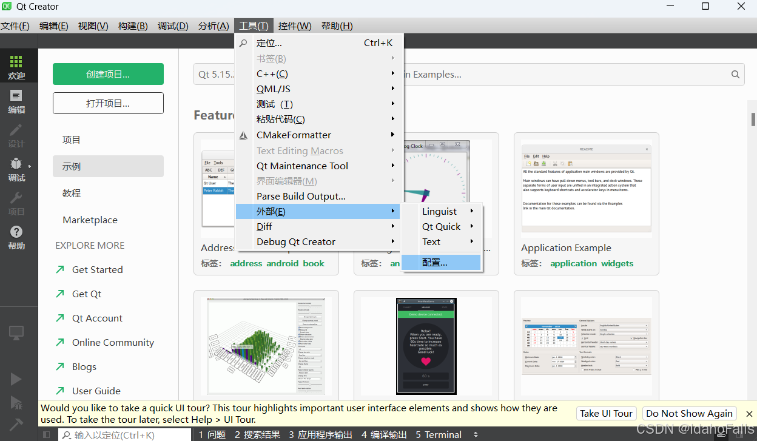Click the 'application' tag link
757x441 pixels.
point(574,263)
